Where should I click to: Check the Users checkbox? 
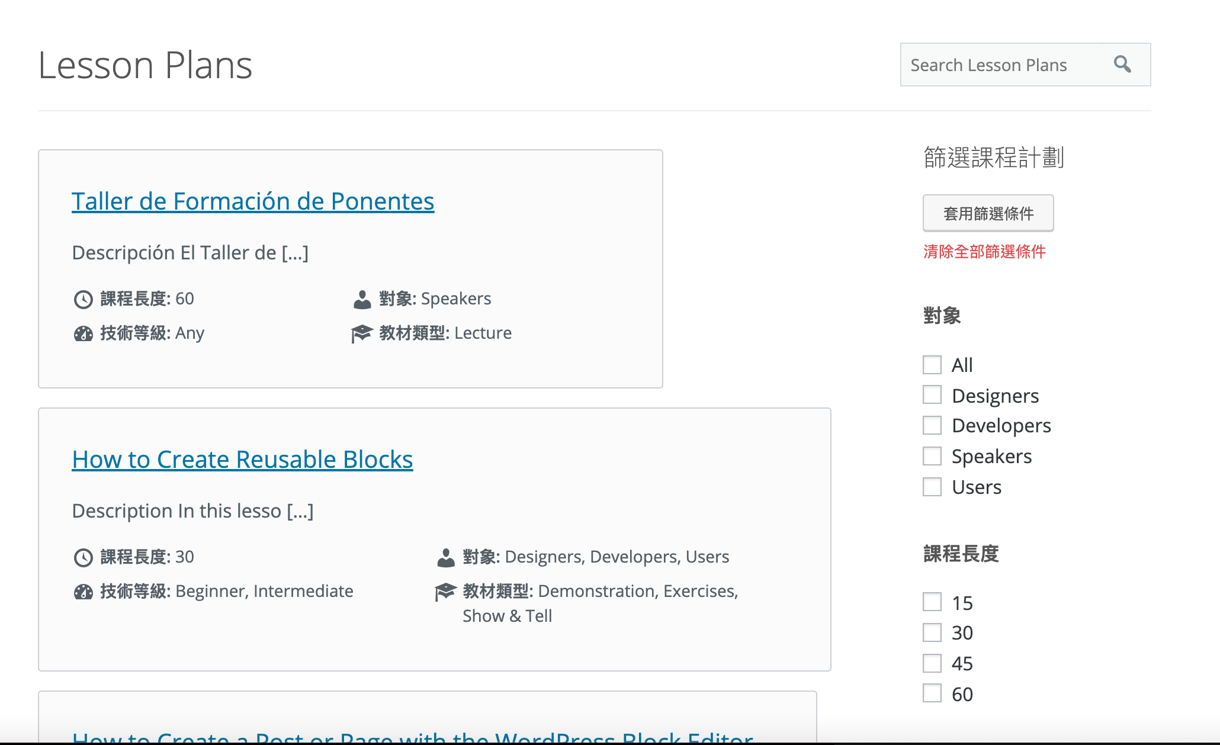tap(932, 487)
